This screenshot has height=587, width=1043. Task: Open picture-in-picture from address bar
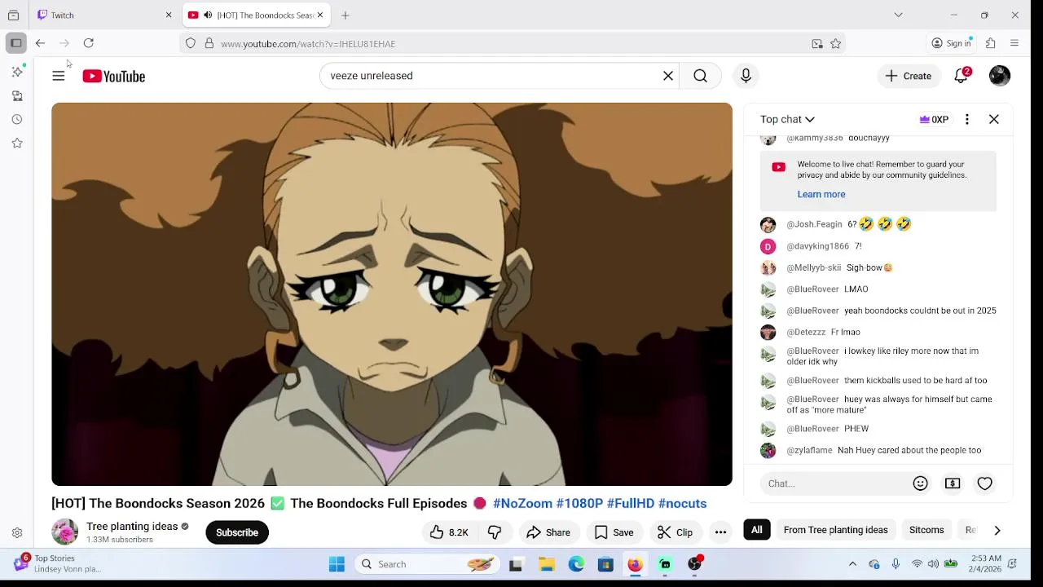point(817,44)
